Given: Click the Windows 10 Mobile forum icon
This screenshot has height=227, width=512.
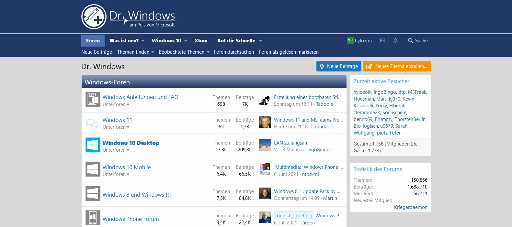Looking at the screenshot, I should (93, 169).
